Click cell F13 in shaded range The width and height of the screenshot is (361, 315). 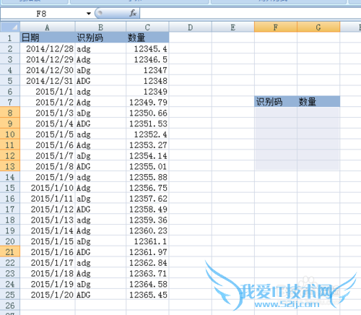[x=276, y=166]
